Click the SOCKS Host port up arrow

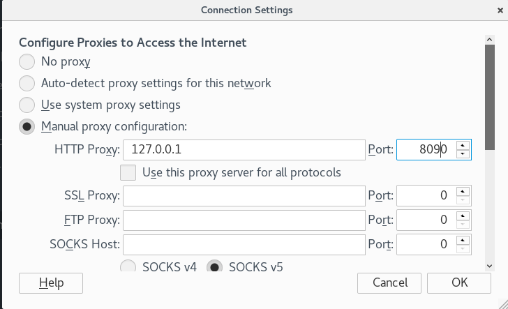pyautogui.click(x=463, y=241)
